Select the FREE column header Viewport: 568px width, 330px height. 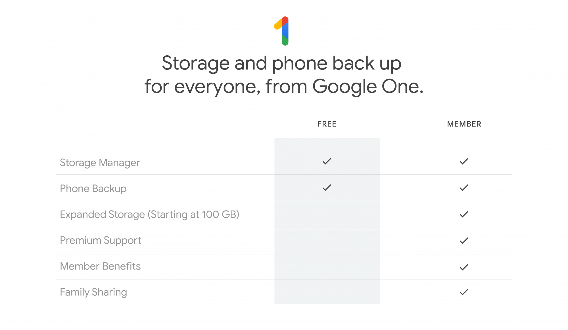coord(327,124)
